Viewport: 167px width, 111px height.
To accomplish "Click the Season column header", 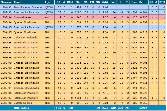I will click(5, 2).
